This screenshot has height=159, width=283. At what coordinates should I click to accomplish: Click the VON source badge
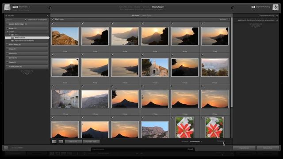pyautogui.click(x=15, y=7)
